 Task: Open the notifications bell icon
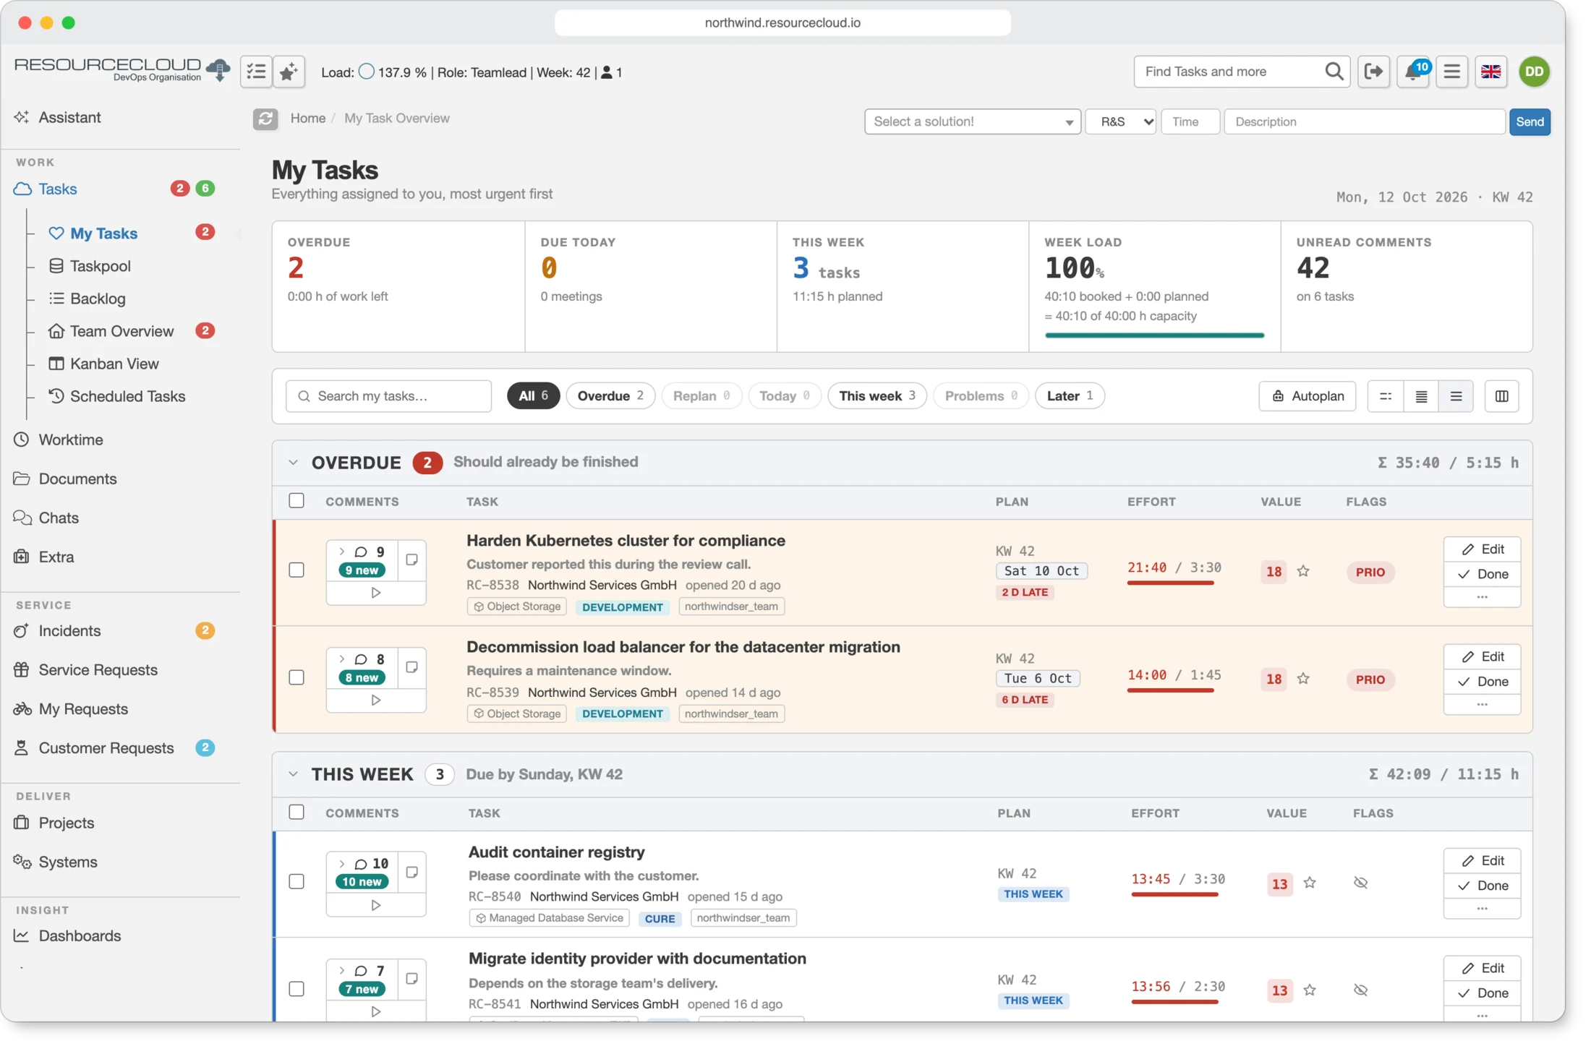(1412, 72)
